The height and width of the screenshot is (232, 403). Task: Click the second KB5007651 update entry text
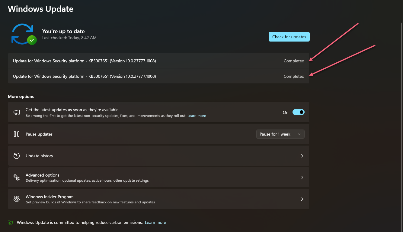(85, 76)
